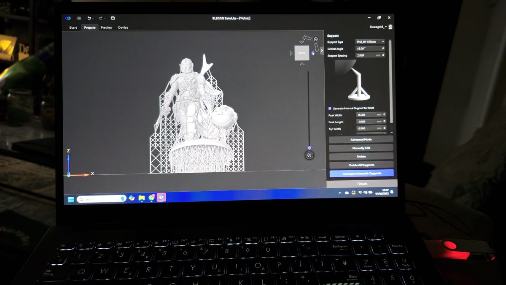
Task: Open File Explorer from the taskbar
Action: tap(142, 198)
